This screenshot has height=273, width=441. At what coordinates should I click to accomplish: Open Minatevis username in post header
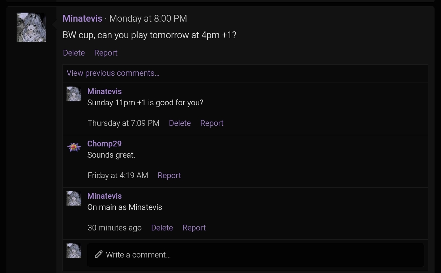coord(82,19)
